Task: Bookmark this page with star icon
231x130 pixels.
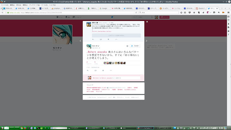Action: 181,13
